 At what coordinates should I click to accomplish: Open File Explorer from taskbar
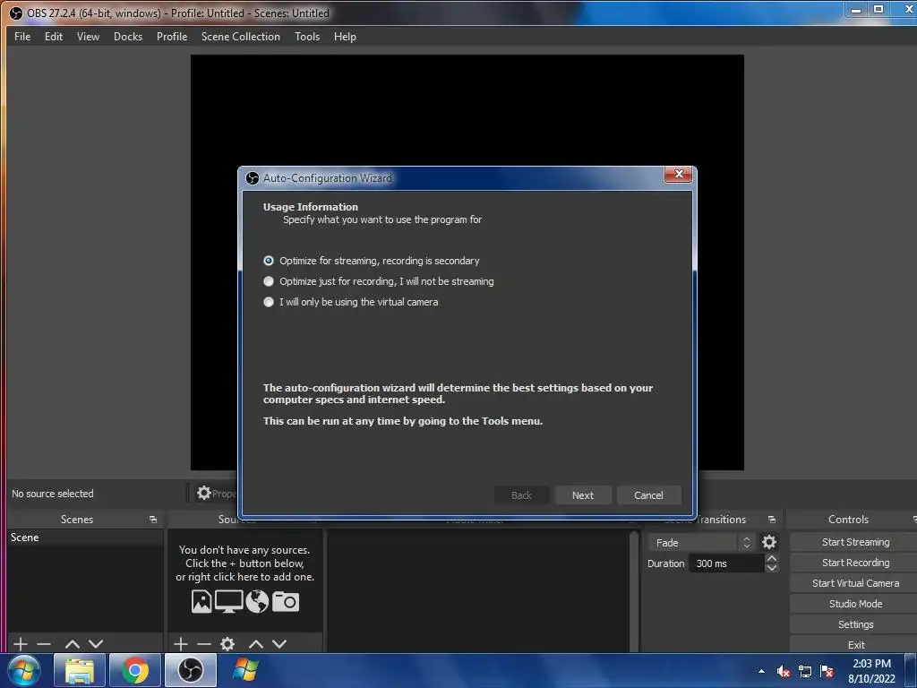(80, 670)
